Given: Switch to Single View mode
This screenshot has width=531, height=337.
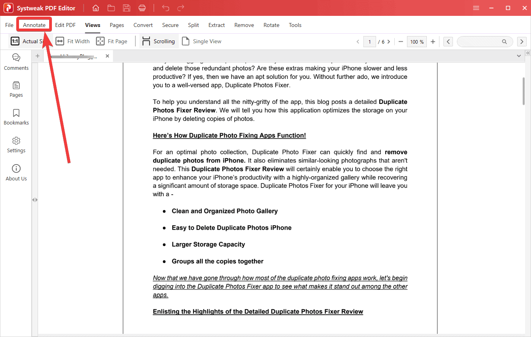Looking at the screenshot, I should [202, 41].
